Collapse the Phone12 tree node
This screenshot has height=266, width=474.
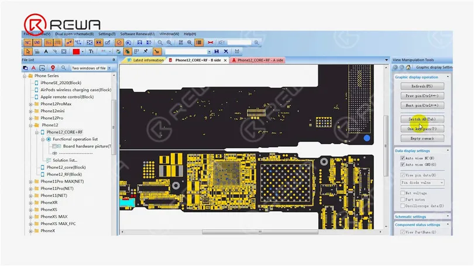[30, 125]
